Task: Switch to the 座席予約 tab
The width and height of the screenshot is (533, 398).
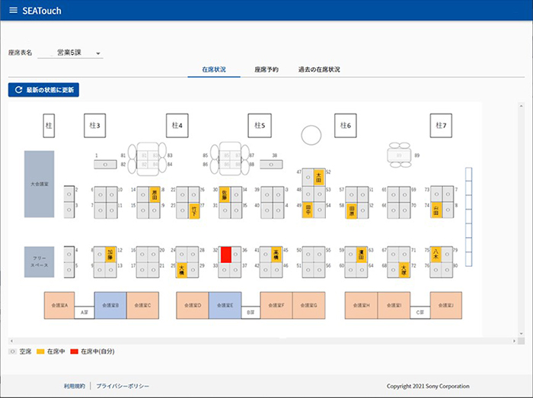Action: (x=266, y=69)
